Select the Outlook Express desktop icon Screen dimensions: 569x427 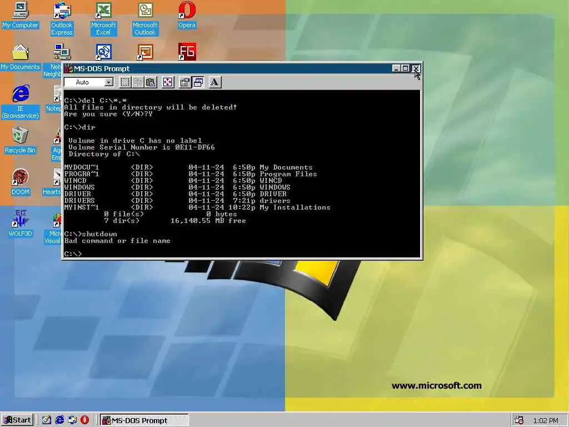[62, 19]
